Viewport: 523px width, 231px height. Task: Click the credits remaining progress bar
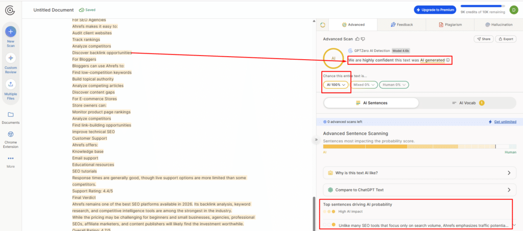pos(483,6)
